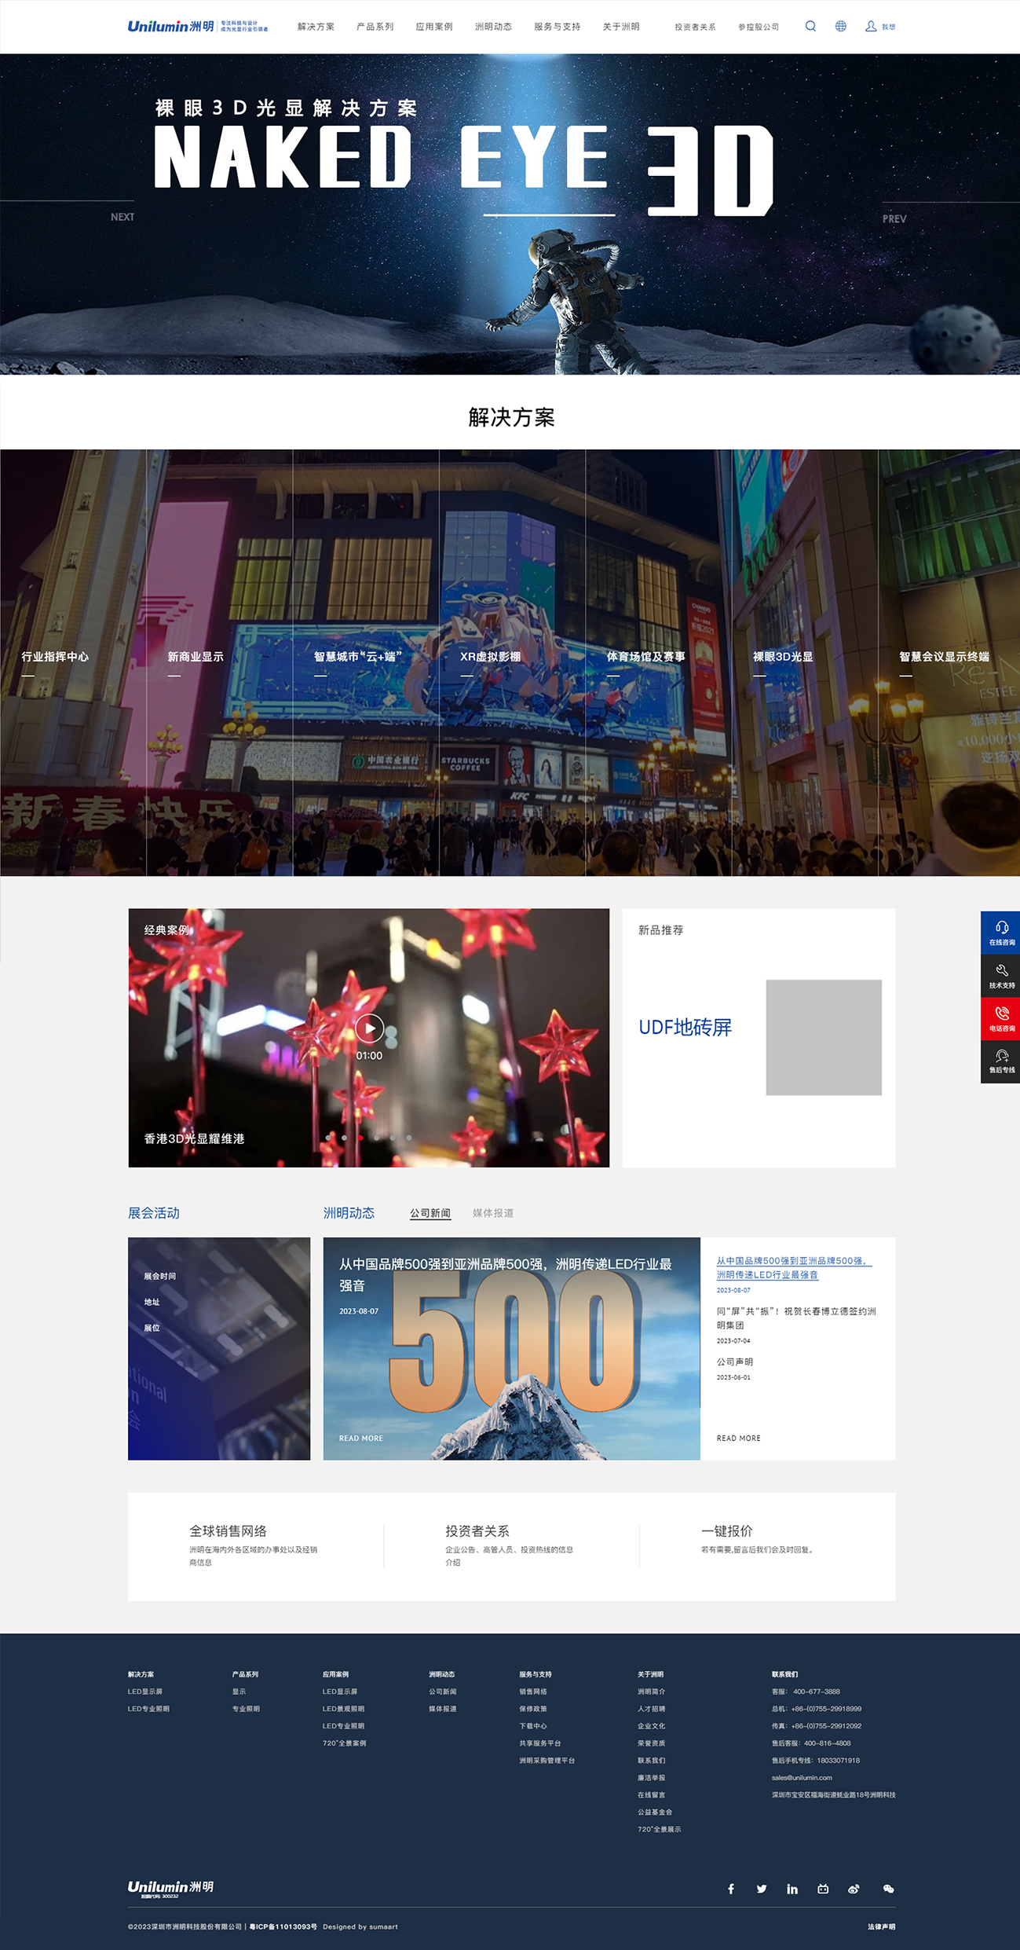The width and height of the screenshot is (1020, 1950).
Task: Open the Twitter footer icon
Action: [761, 1889]
